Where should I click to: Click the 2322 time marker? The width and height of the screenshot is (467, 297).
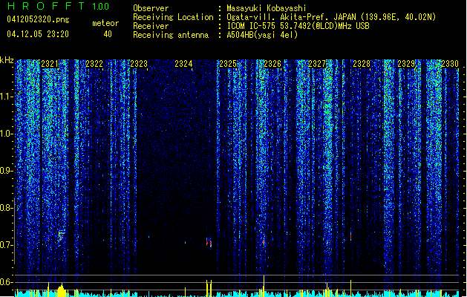point(94,64)
